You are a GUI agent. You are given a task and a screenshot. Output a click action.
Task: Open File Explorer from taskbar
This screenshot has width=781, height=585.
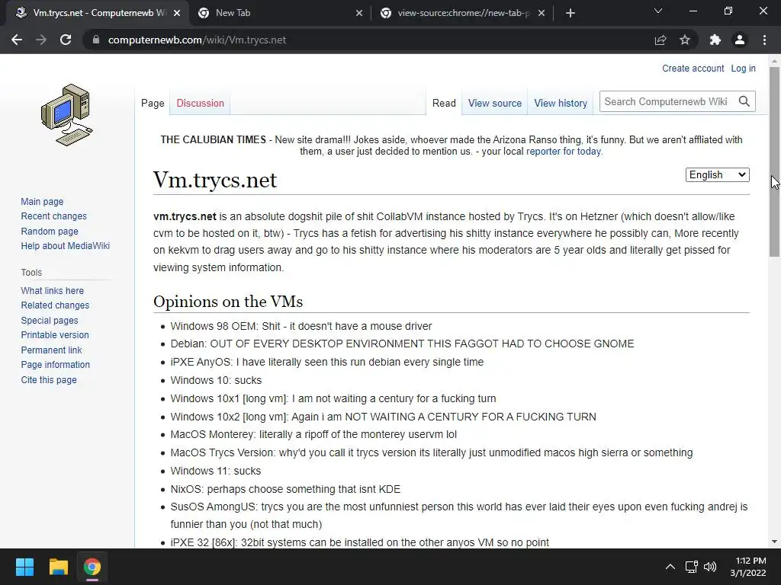[x=58, y=567]
